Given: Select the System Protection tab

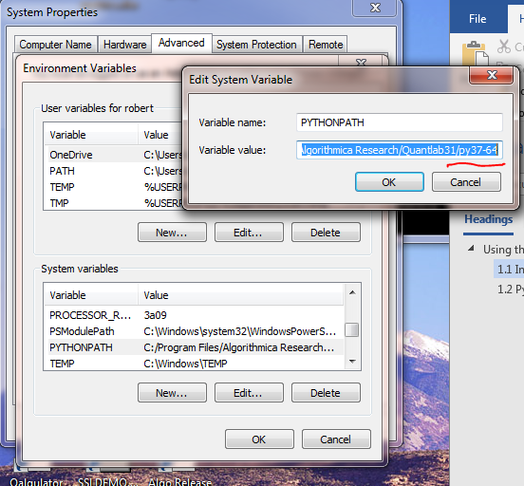Looking at the screenshot, I should pos(256,45).
